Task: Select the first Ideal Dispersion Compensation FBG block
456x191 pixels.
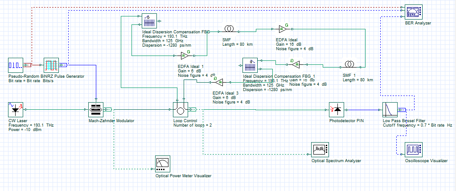Action: [x=149, y=21]
